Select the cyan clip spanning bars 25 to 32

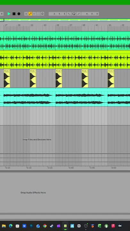[81, 97]
